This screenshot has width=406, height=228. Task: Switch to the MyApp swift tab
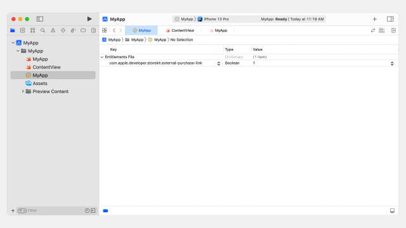click(218, 30)
